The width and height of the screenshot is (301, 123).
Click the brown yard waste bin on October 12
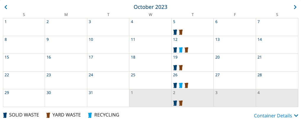point(186,50)
